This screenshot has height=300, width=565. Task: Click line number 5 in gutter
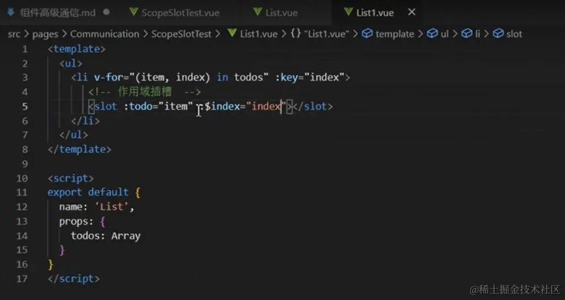[x=25, y=107]
